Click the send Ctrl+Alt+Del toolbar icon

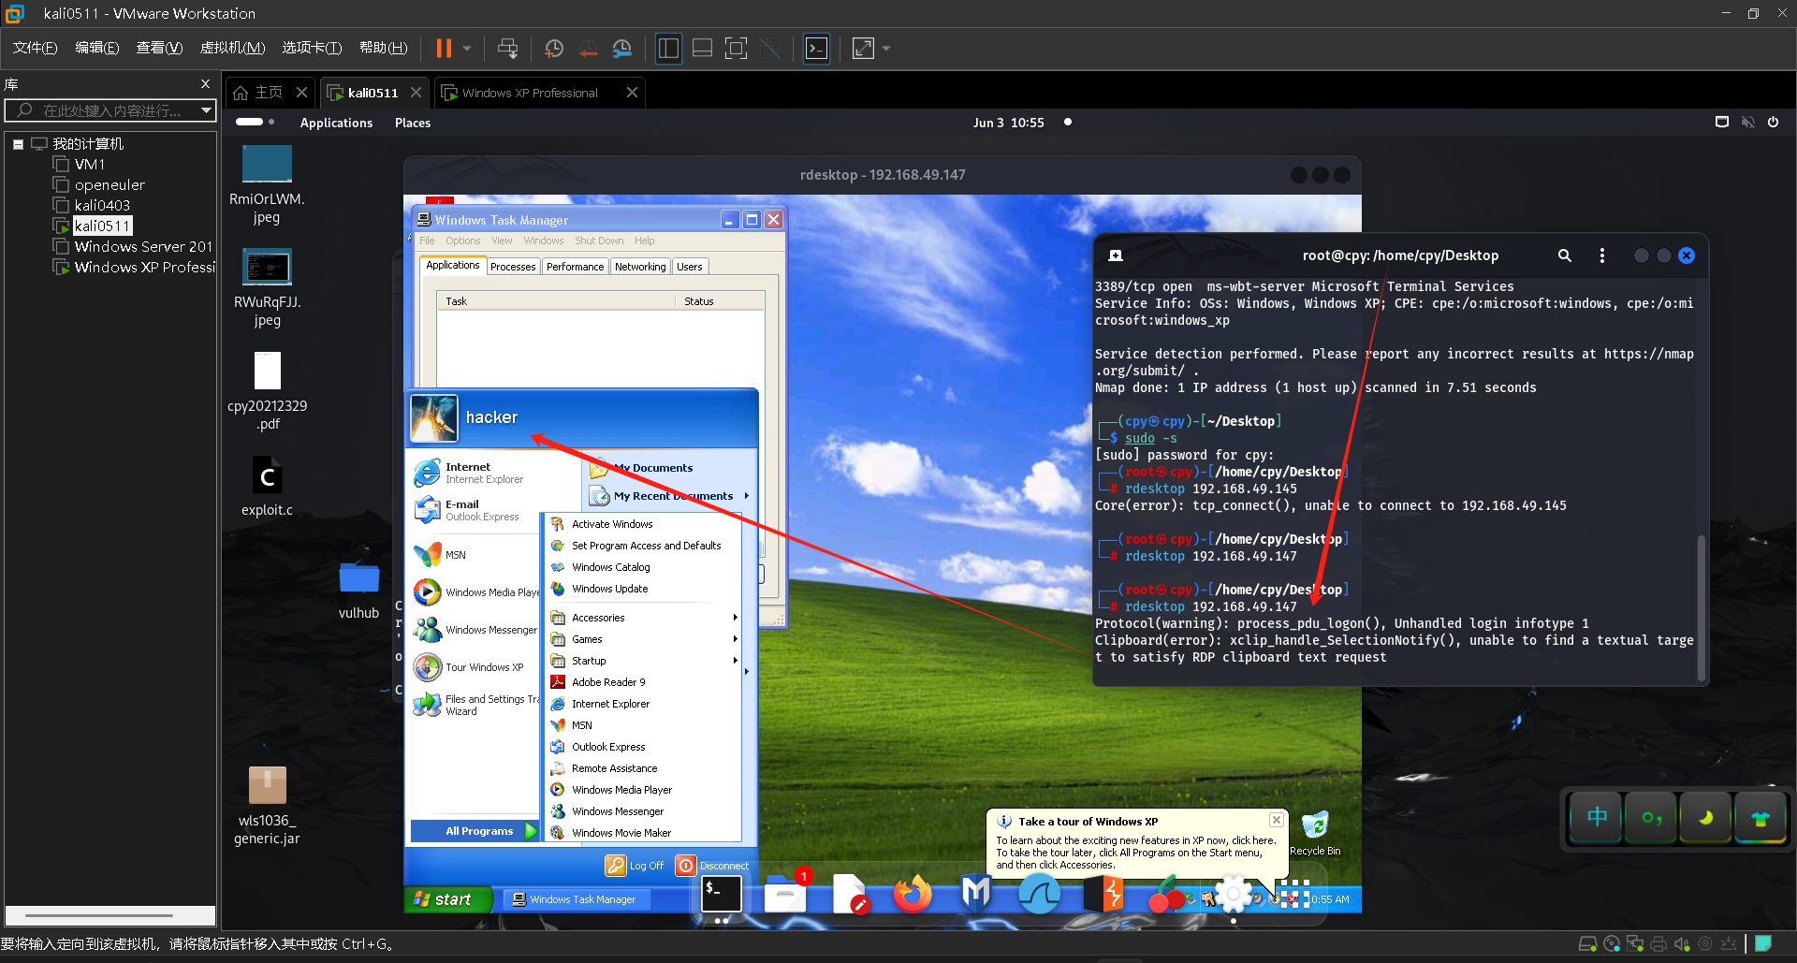pyautogui.click(x=507, y=48)
